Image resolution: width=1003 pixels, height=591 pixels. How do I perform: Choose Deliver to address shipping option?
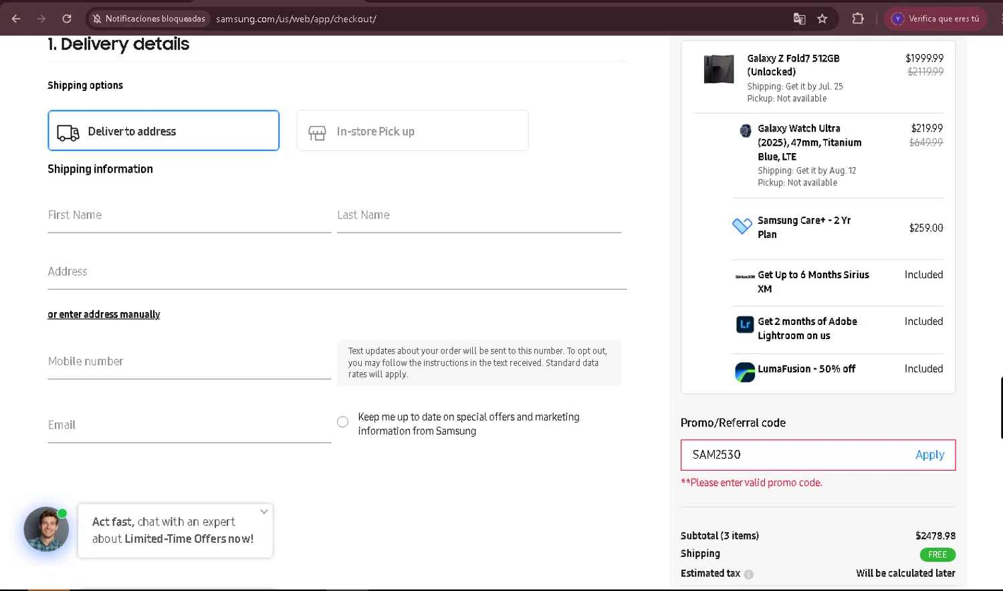point(164,130)
